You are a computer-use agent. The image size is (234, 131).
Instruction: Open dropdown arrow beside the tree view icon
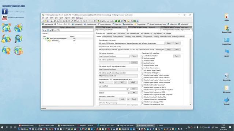46,30
